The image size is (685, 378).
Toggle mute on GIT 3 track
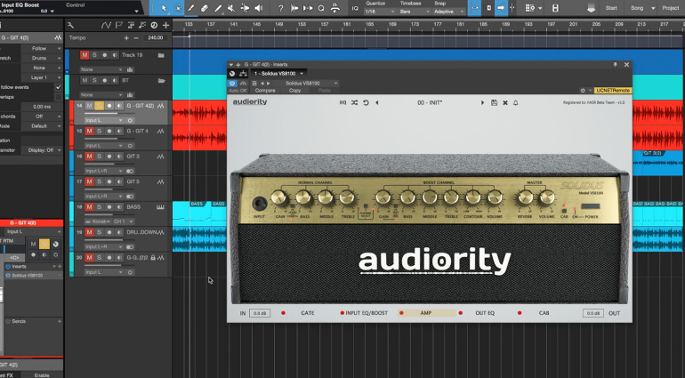[90, 157]
